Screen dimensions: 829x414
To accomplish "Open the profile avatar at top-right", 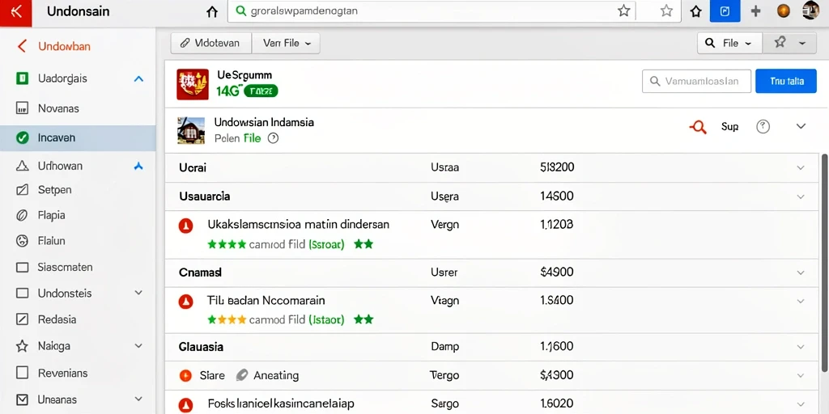I will (x=810, y=11).
